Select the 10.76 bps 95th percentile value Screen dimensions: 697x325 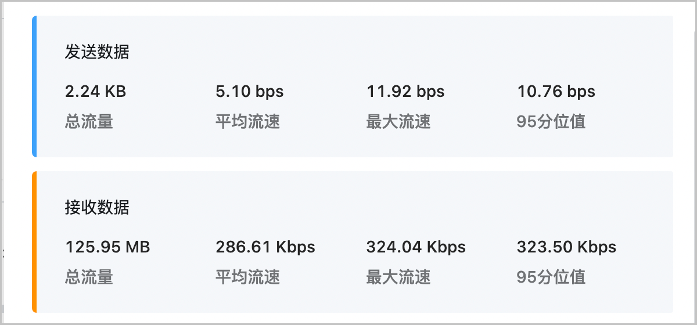tap(556, 91)
